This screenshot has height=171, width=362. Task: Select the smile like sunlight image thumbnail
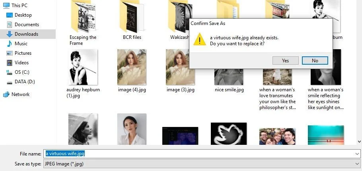pyautogui.click(x=326, y=77)
